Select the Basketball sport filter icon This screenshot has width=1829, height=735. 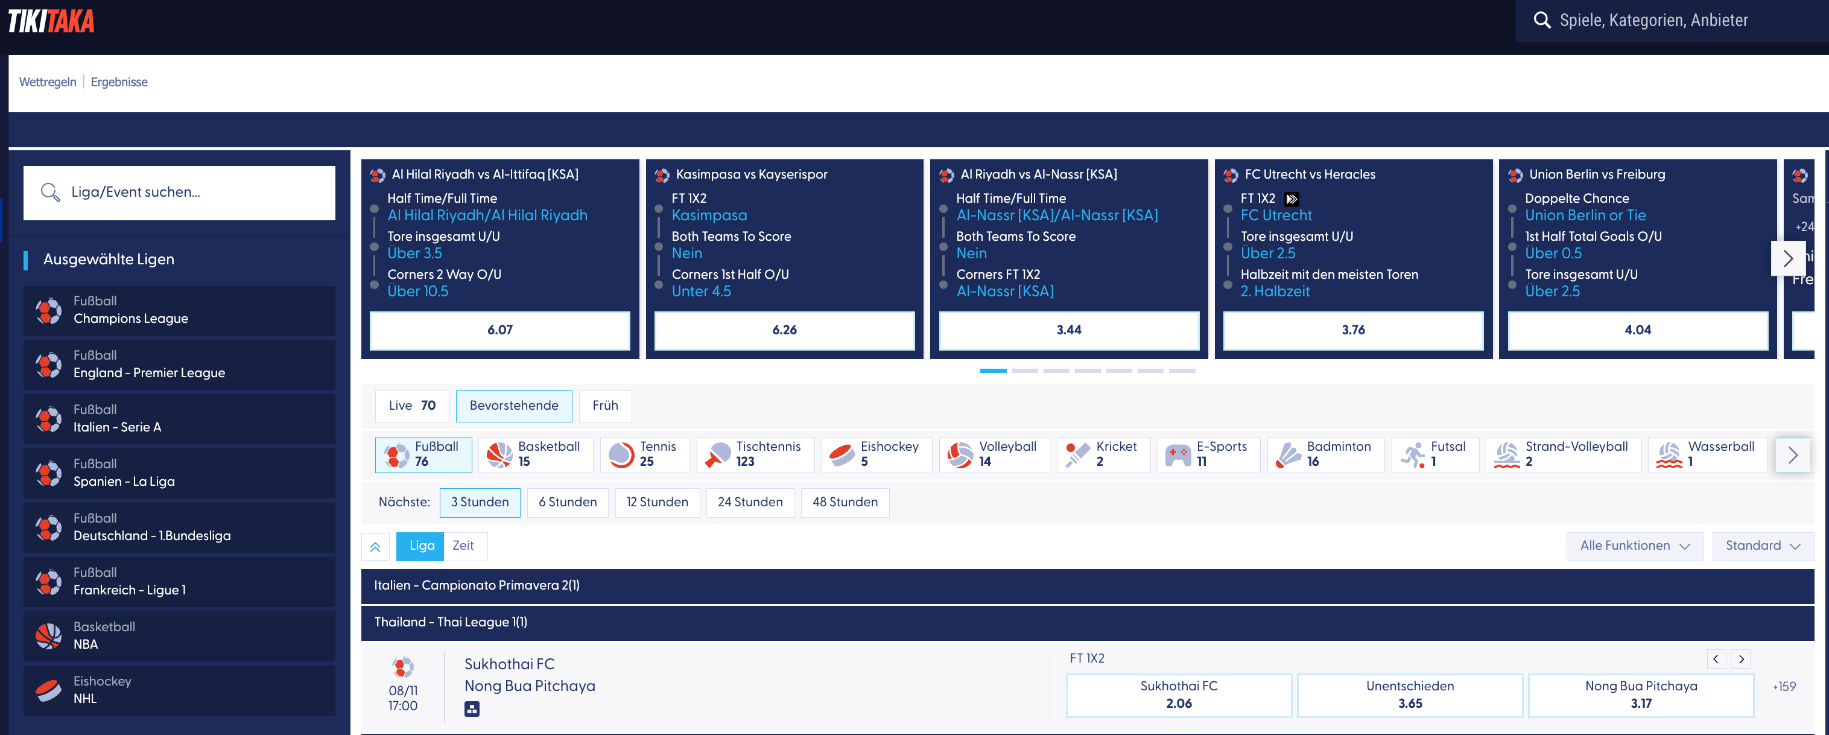[499, 454]
